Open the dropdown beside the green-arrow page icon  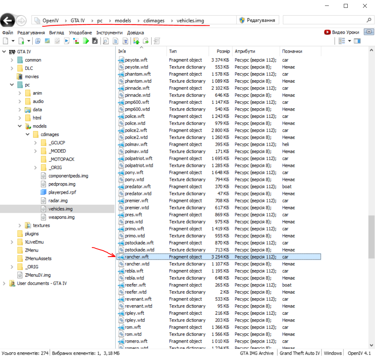tap(29, 41)
